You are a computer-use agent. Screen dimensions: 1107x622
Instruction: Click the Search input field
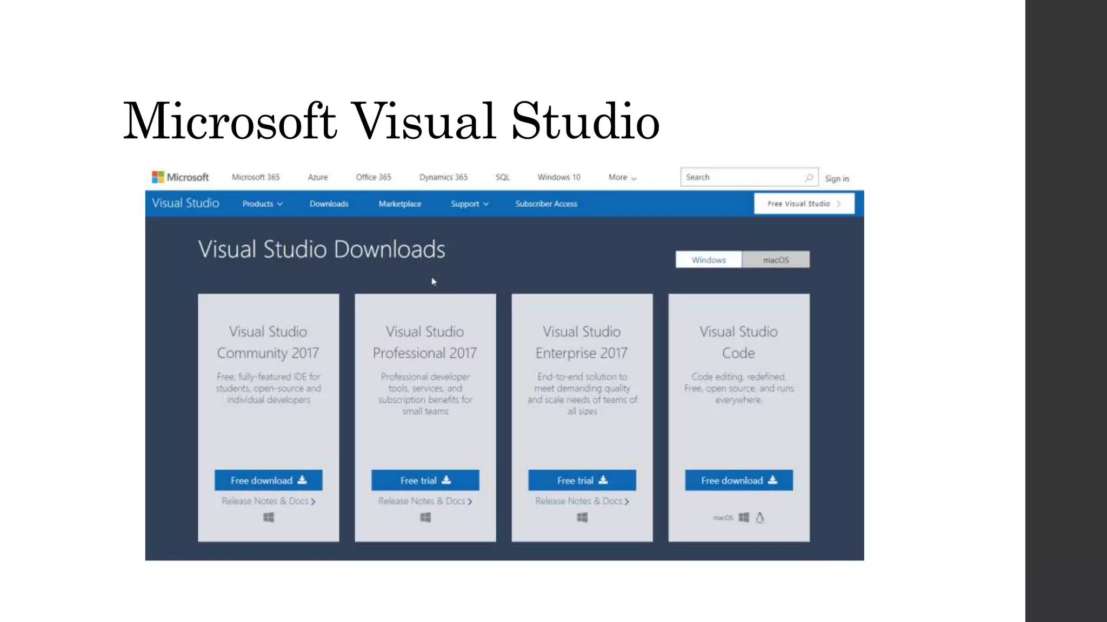tap(749, 177)
